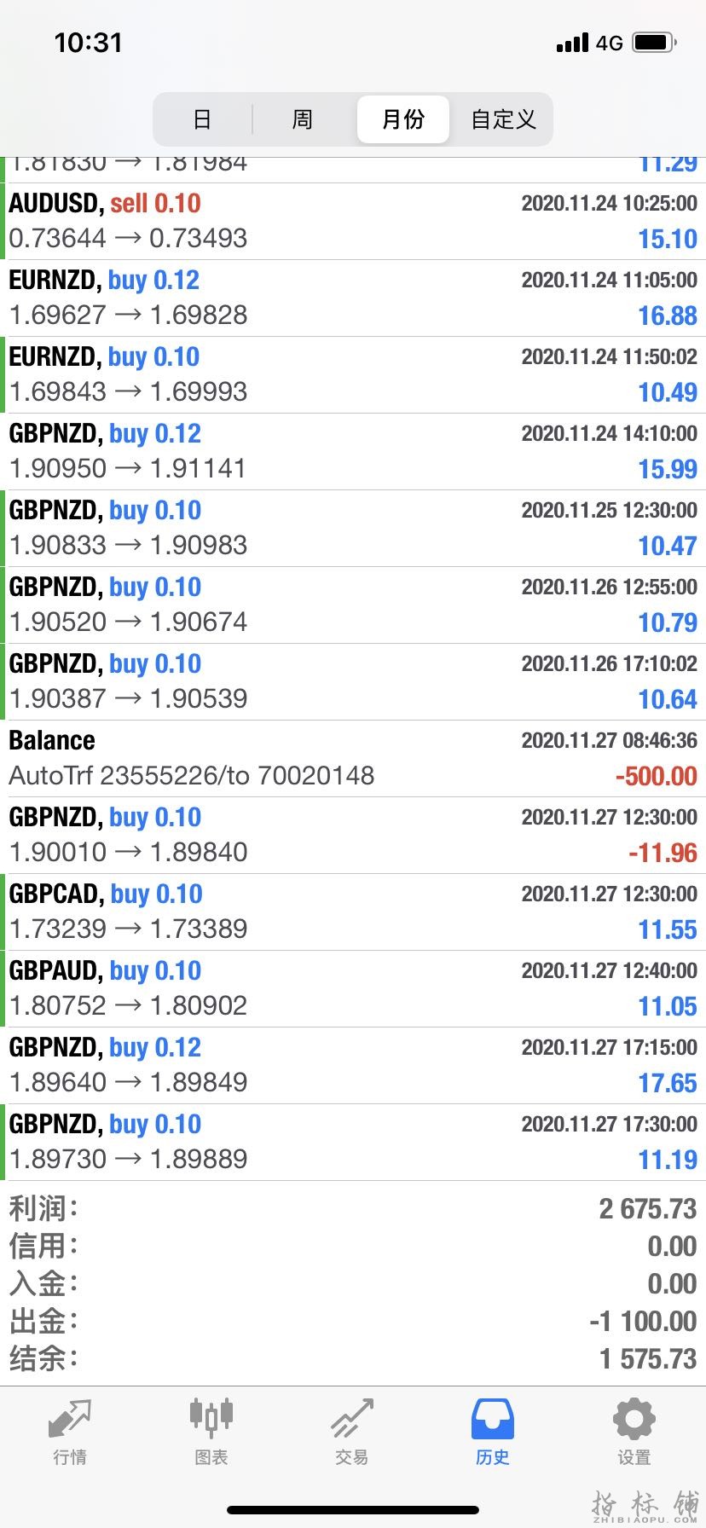Switch to the 日 day tab
706x1528 pixels.
pyautogui.click(x=202, y=119)
